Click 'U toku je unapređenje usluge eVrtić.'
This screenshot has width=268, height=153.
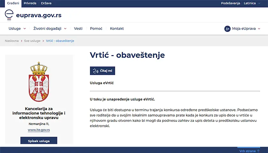(123, 99)
